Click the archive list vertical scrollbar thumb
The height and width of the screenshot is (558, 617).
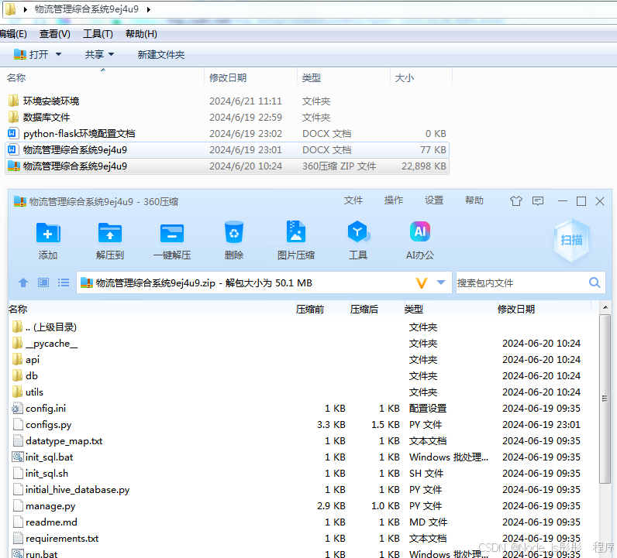(605, 399)
